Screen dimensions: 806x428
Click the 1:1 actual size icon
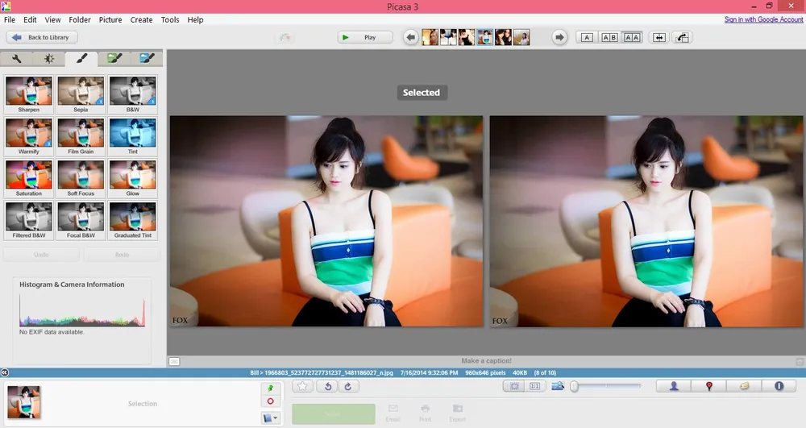(x=535, y=386)
